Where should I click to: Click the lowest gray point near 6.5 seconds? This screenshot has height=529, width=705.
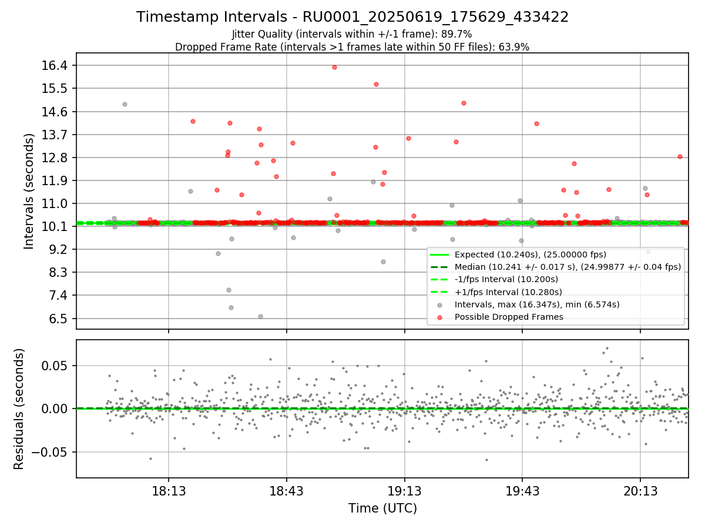click(x=260, y=316)
